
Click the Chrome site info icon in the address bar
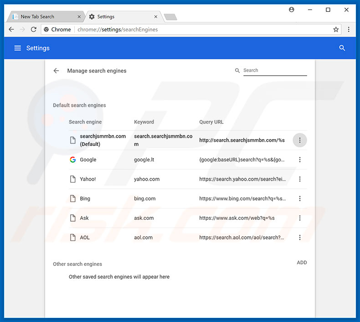[46, 30]
